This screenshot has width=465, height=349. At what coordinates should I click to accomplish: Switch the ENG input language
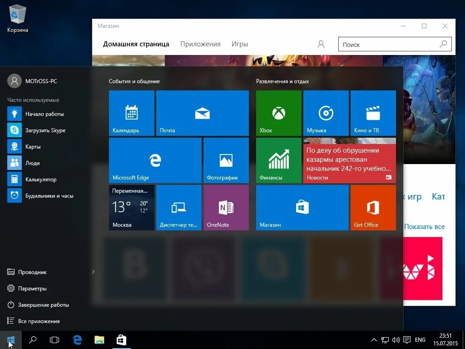click(x=420, y=340)
